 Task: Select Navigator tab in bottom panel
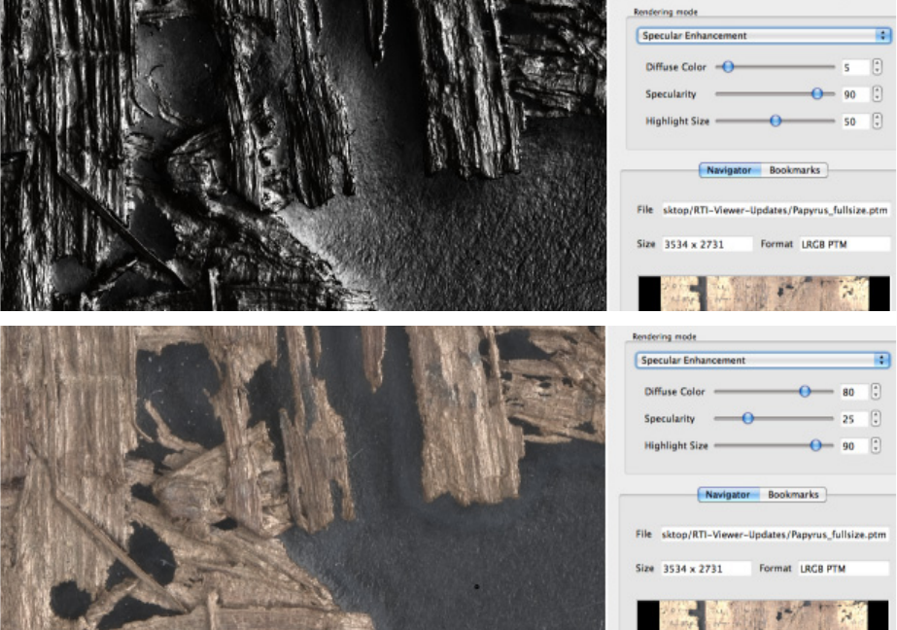point(728,495)
